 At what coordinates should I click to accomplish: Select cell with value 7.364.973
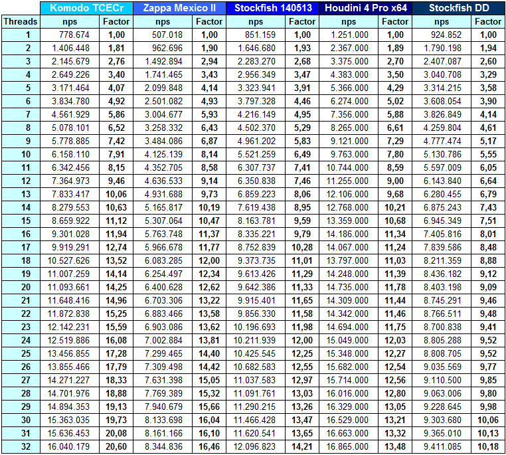(x=70, y=181)
